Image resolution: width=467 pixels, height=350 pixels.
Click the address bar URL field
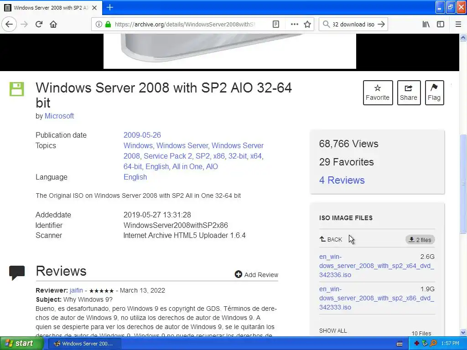tap(185, 24)
